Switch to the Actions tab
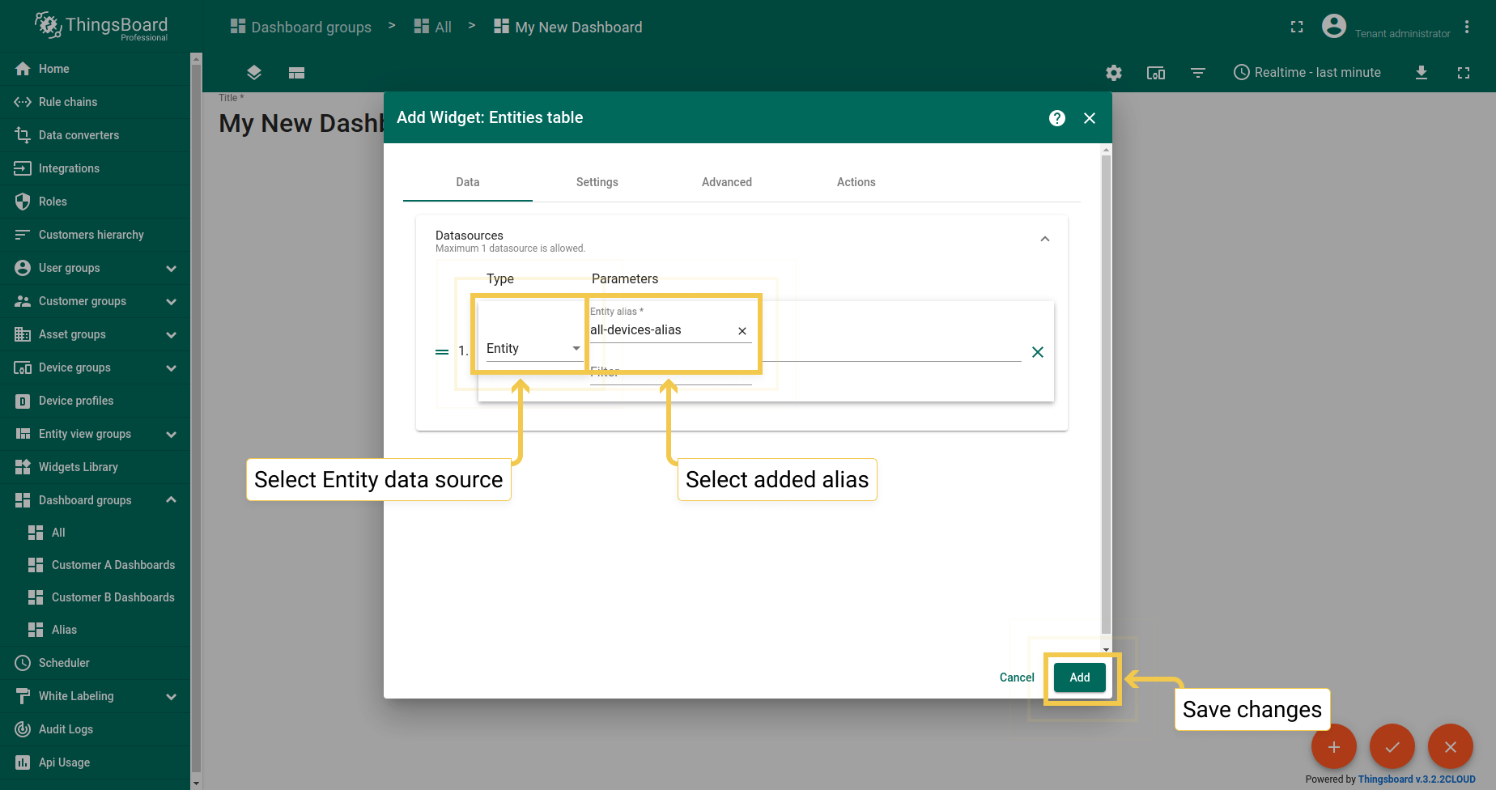This screenshot has height=790, width=1496. tap(856, 182)
